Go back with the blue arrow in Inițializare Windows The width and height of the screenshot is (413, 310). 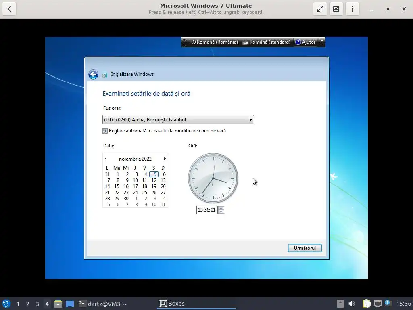tap(93, 74)
